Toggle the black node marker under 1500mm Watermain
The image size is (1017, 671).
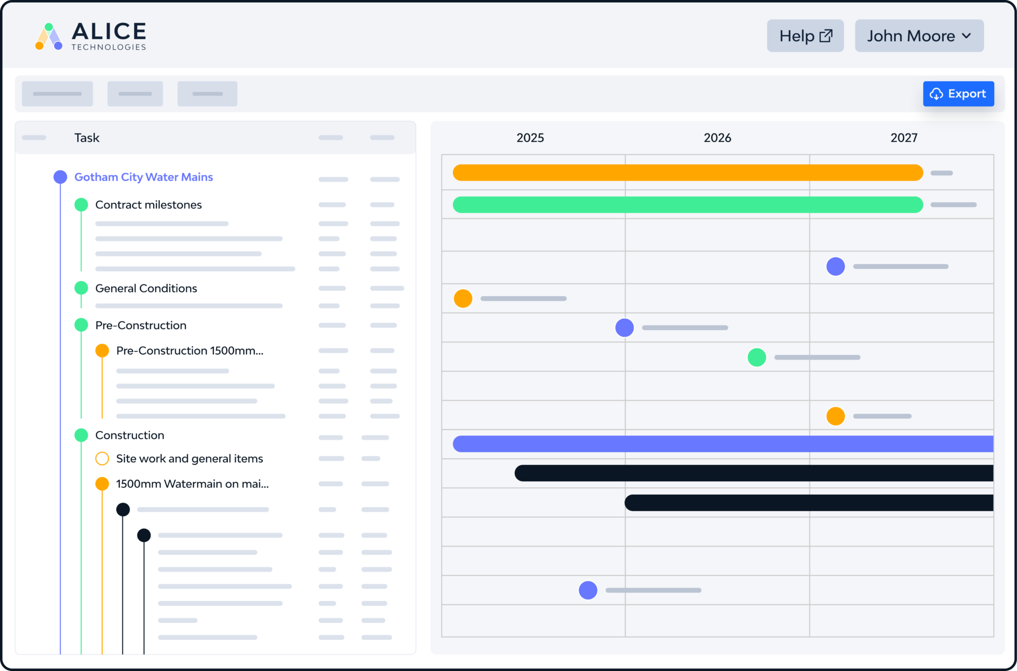pyautogui.click(x=123, y=509)
